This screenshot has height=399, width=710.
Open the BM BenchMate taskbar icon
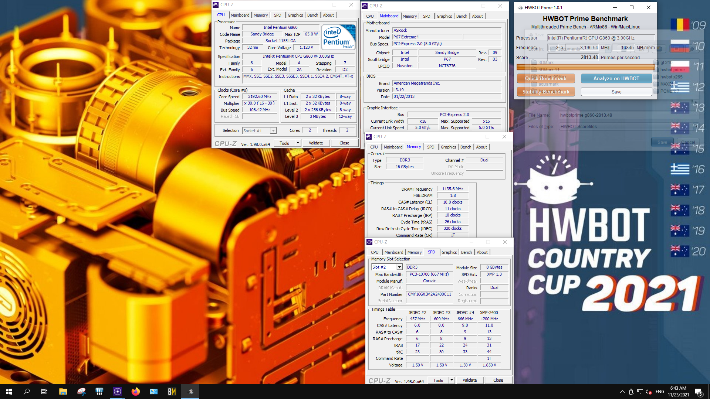point(172,392)
